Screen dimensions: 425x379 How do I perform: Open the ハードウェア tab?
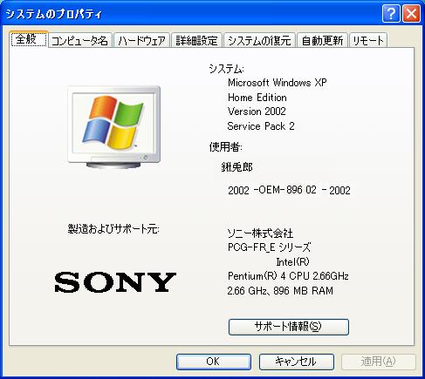141,40
